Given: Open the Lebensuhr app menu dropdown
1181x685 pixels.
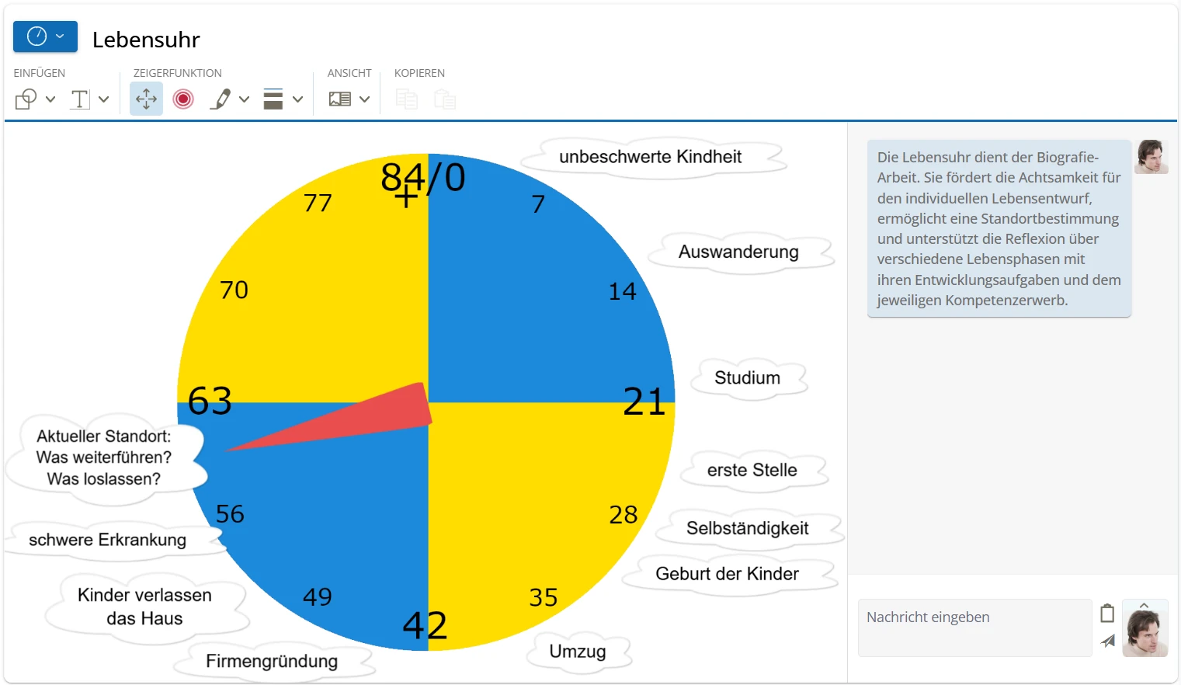Looking at the screenshot, I should click(x=60, y=36).
